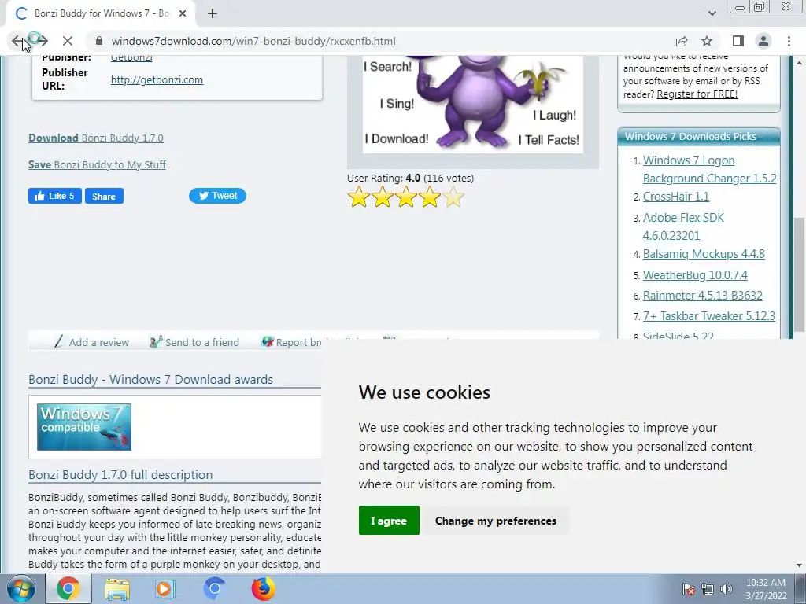Viewport: 806px width, 604px height.
Task: Visit http://getbonzi.com publisher URL
Action: pyautogui.click(x=157, y=79)
